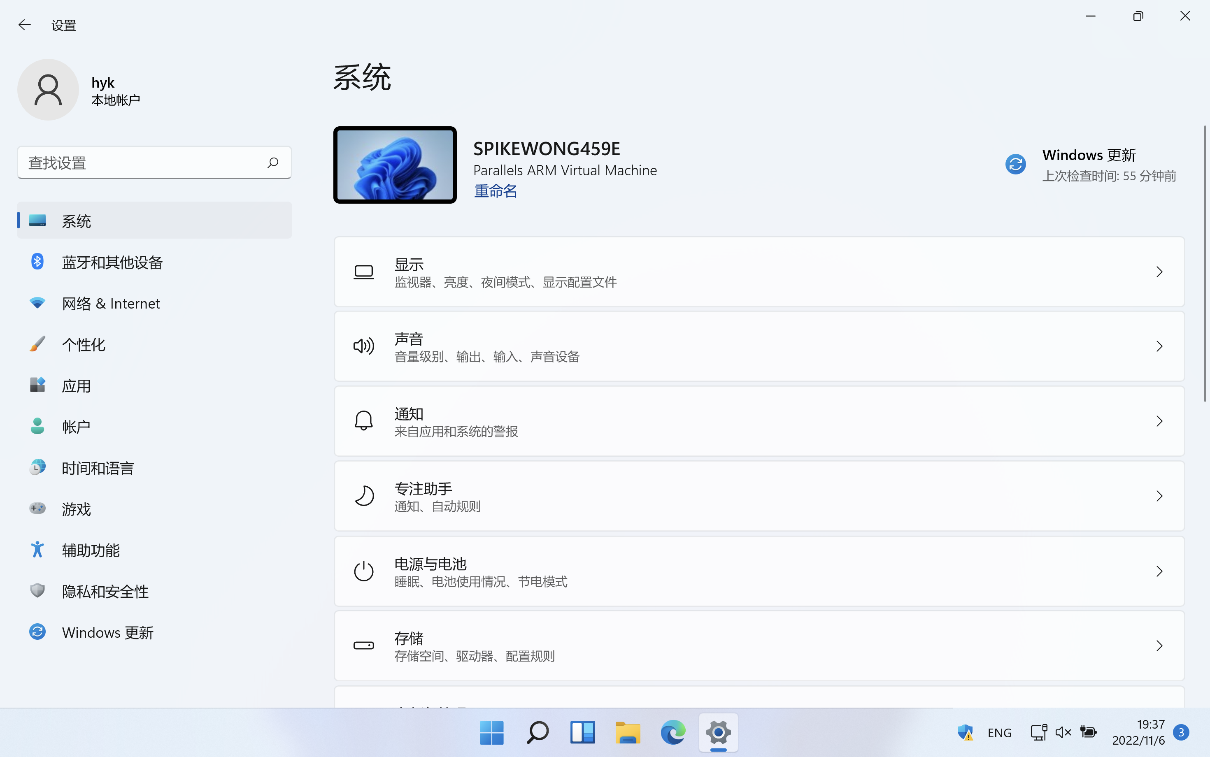Click the battery charging tray icon
Image resolution: width=1210 pixels, height=757 pixels.
tap(1088, 732)
